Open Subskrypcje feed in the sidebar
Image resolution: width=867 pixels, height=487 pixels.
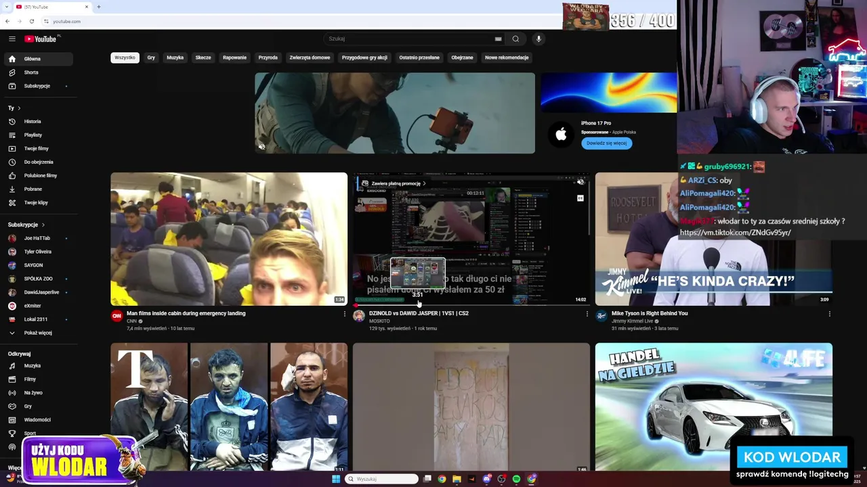(38, 86)
